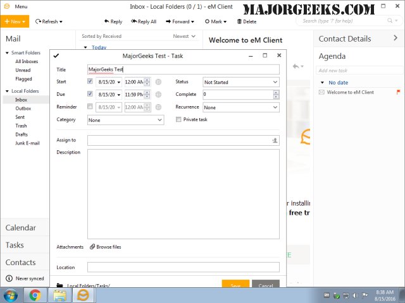Click the Start row time zone globe icon

click(x=158, y=82)
